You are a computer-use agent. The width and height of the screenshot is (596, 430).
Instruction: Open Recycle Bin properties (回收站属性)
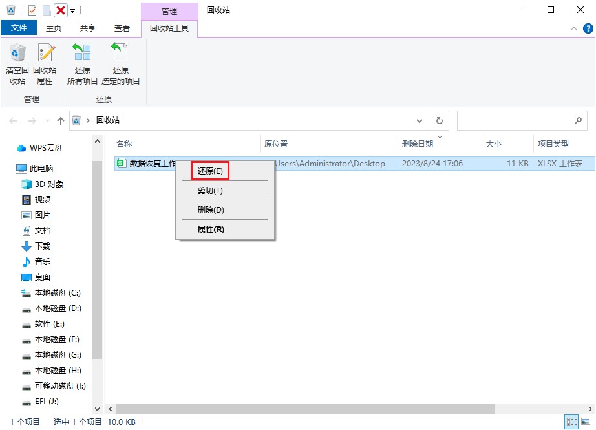pyautogui.click(x=45, y=64)
